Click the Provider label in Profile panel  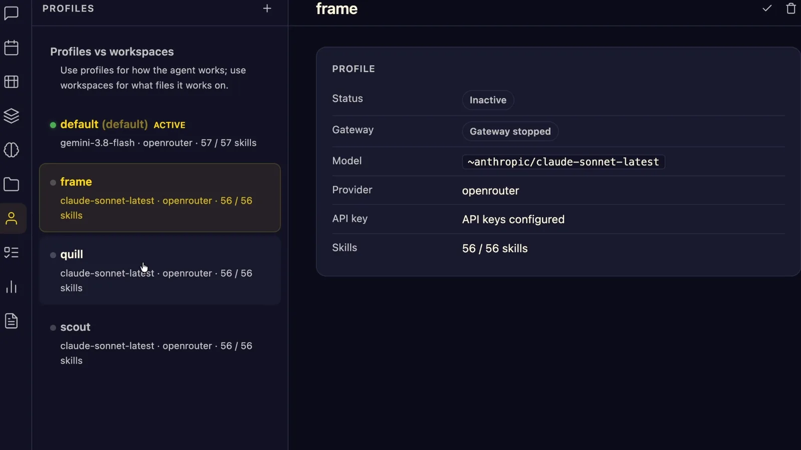tap(352, 190)
